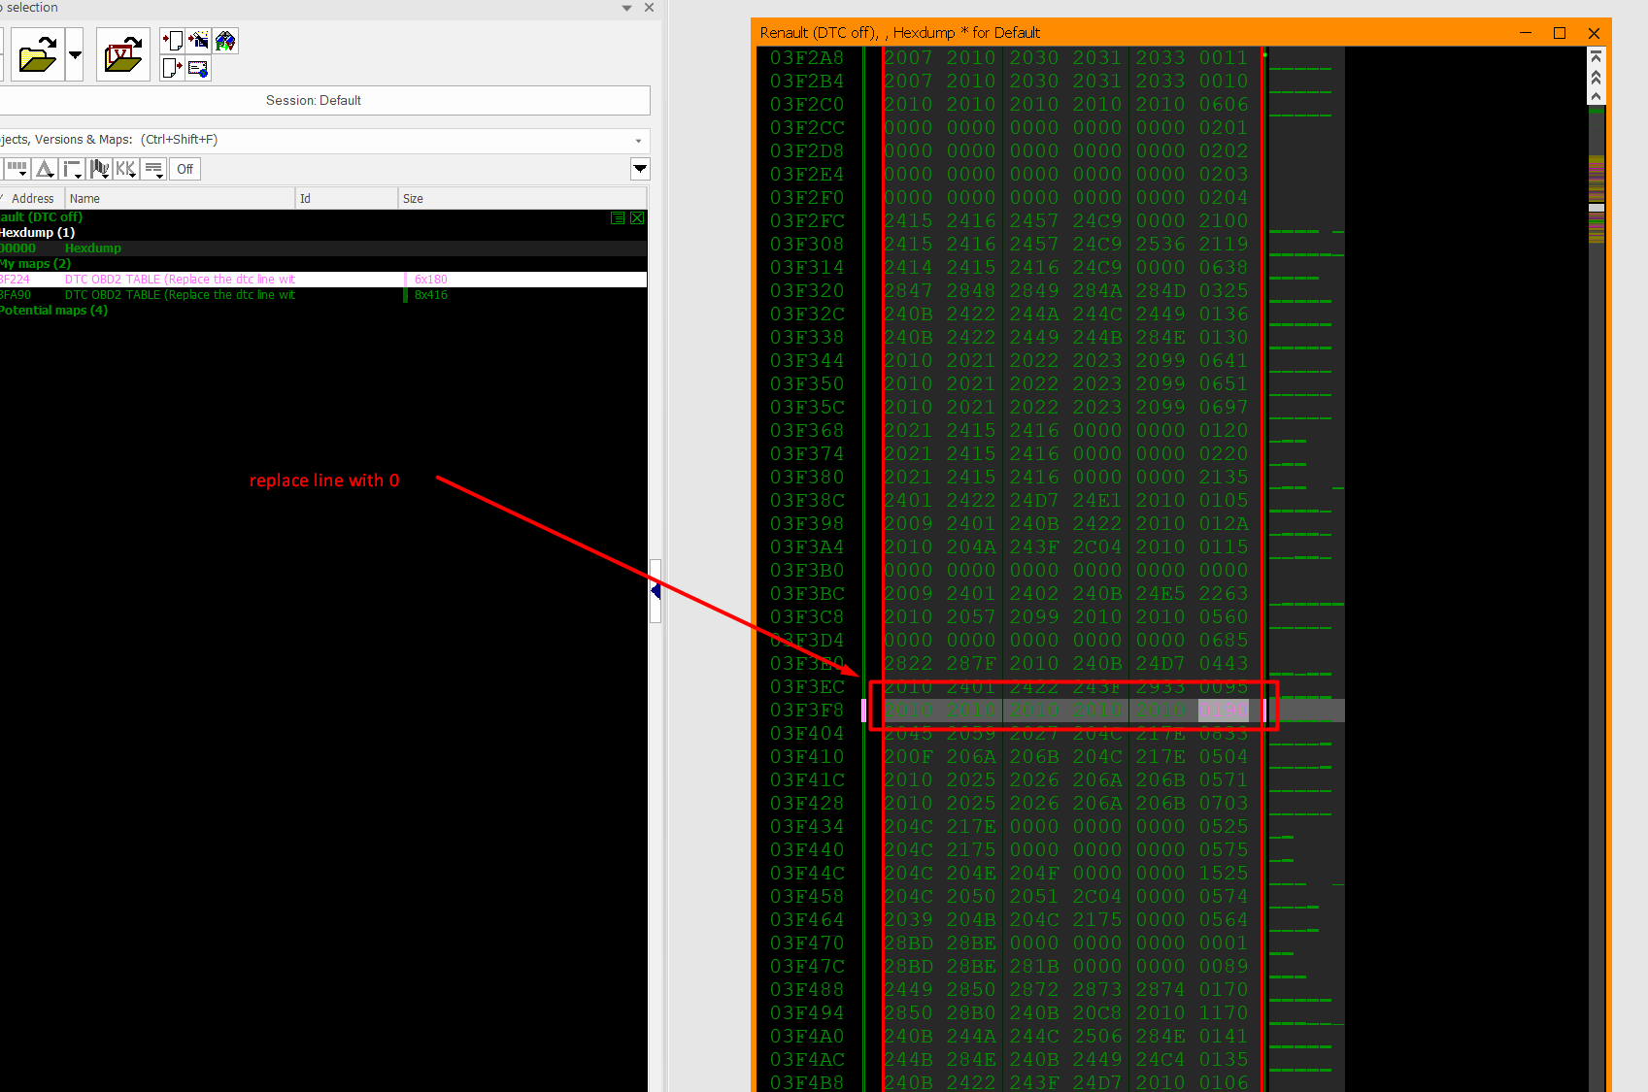The height and width of the screenshot is (1092, 1648).
Task: Select hex value 20C8 in row 03F494
Action: pos(1097,1013)
